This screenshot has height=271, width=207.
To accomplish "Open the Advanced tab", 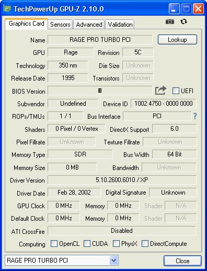I will pyautogui.click(x=89, y=24).
